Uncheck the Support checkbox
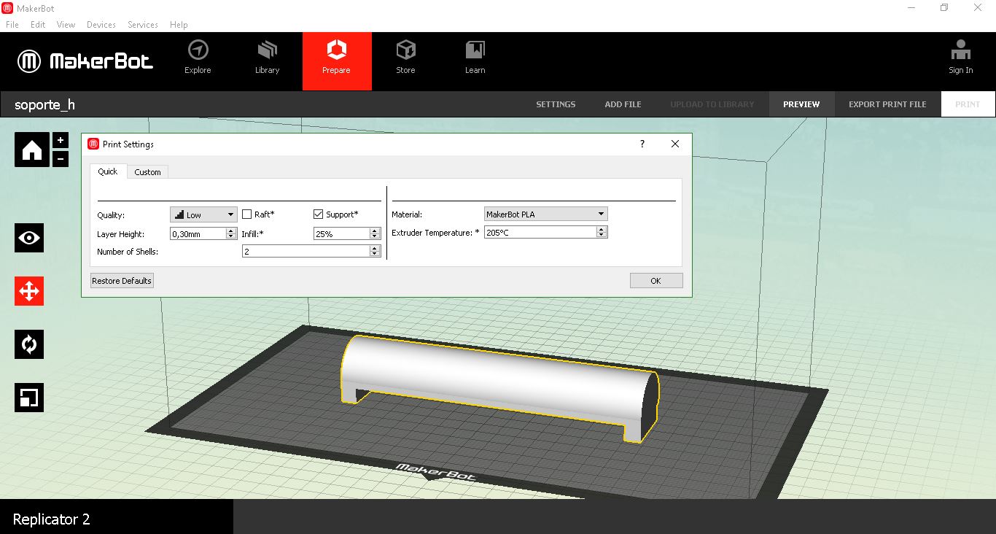The image size is (996, 534). point(318,214)
